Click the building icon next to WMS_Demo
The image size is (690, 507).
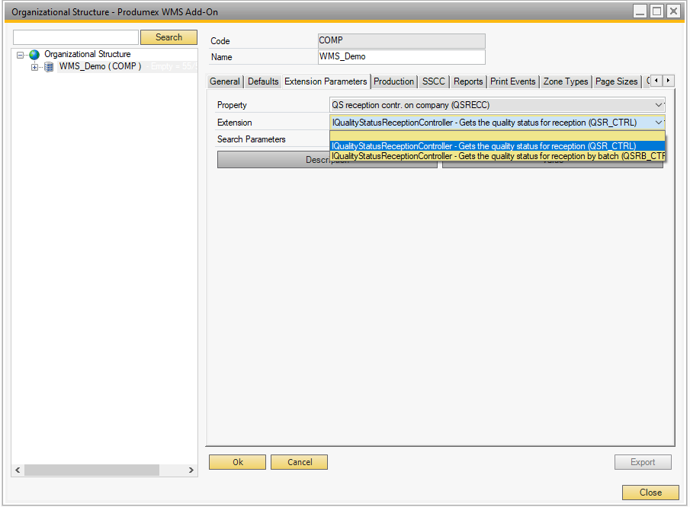49,67
